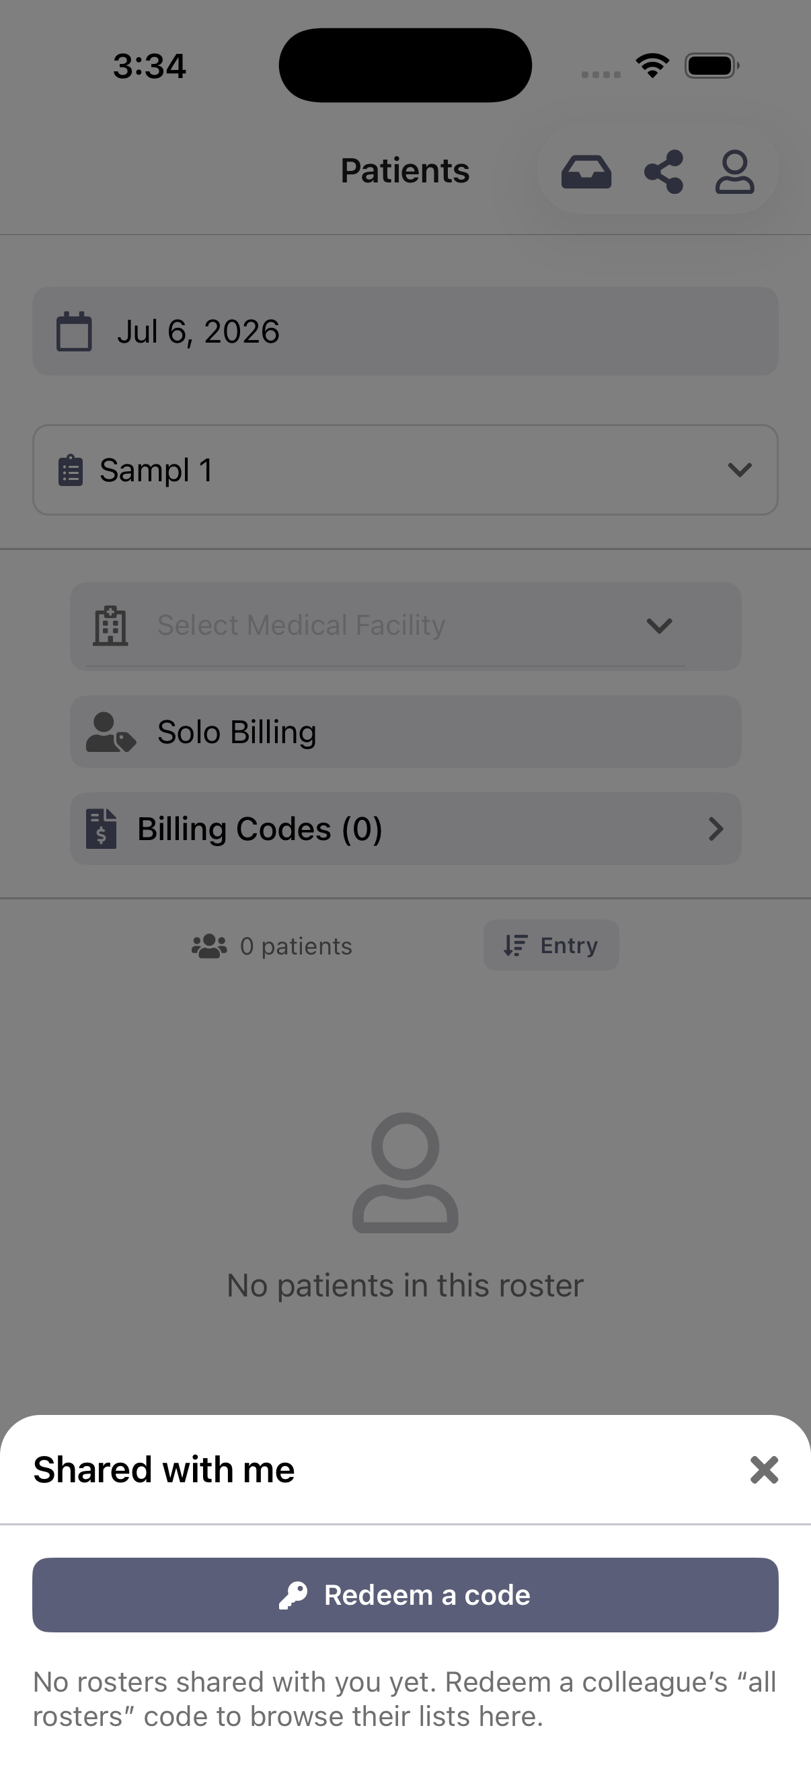Close the Shared with me sheet

[764, 1469]
